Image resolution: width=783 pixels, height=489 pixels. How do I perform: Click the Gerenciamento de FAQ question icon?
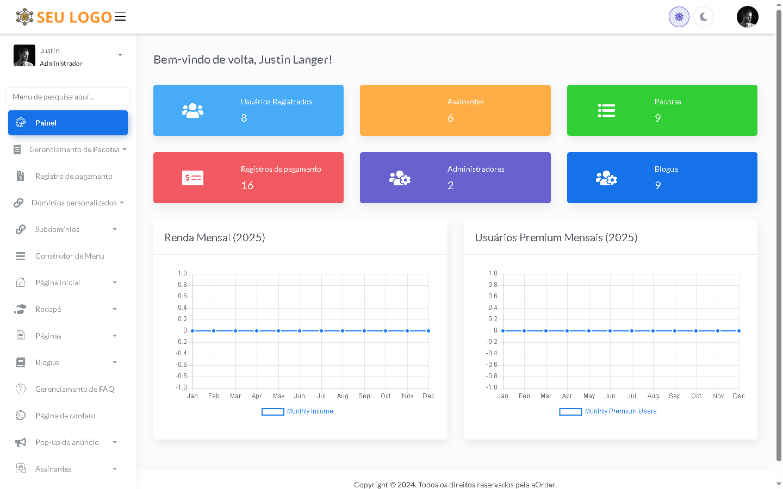21,389
